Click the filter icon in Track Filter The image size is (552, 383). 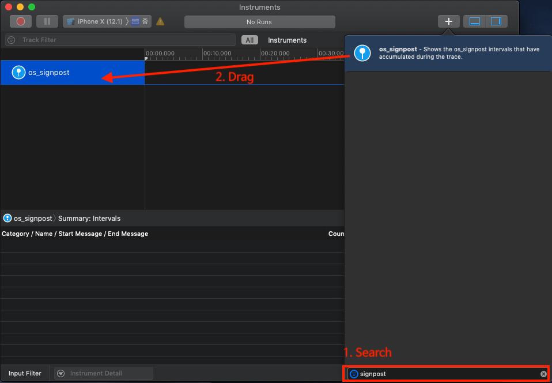pyautogui.click(x=12, y=40)
